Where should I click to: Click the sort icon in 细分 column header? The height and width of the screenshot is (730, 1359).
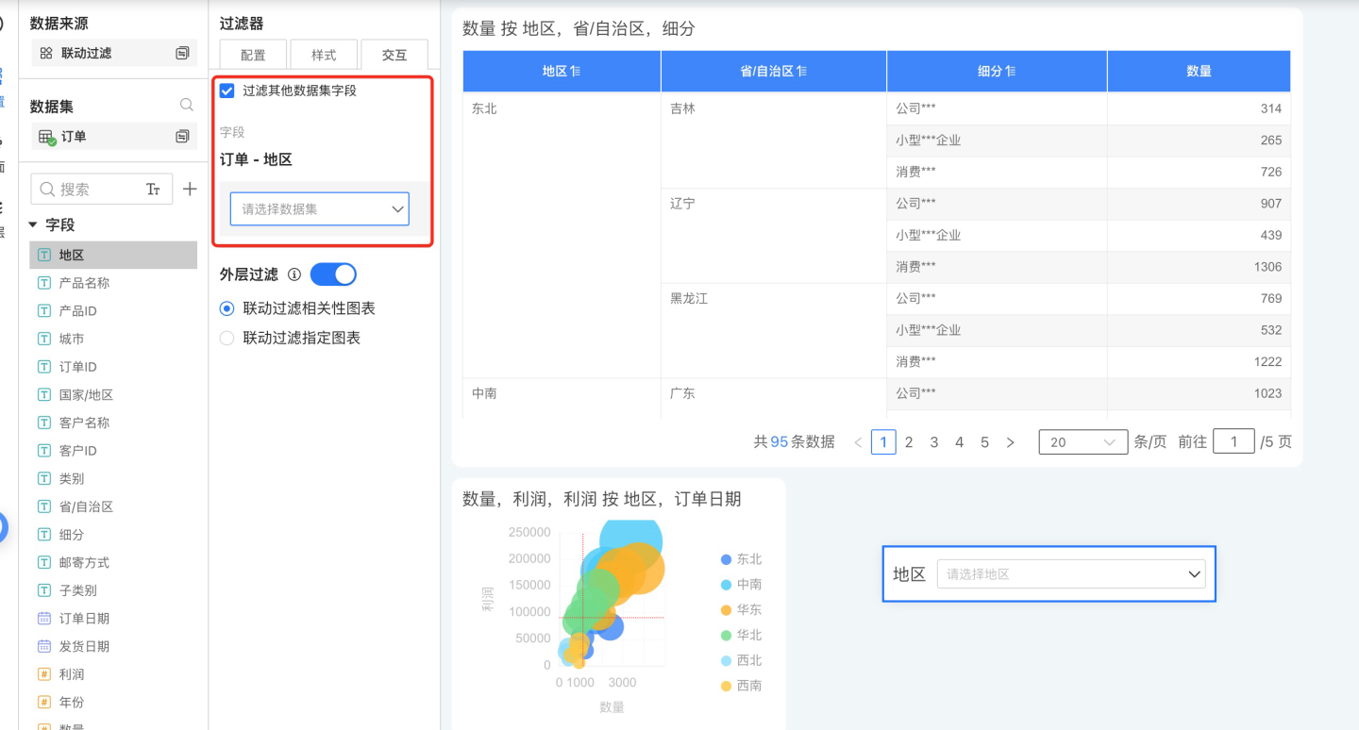tap(1010, 72)
